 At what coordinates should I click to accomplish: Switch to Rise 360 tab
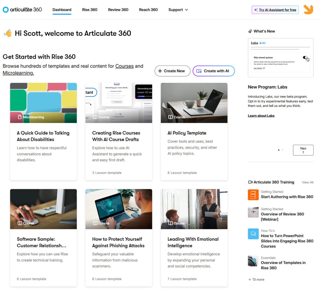[89, 10]
